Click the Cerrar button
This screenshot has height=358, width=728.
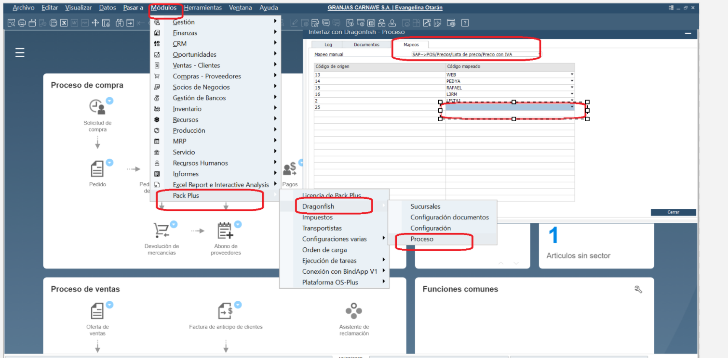point(673,212)
